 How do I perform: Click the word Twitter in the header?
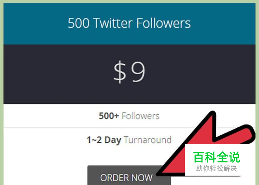pos(113,23)
